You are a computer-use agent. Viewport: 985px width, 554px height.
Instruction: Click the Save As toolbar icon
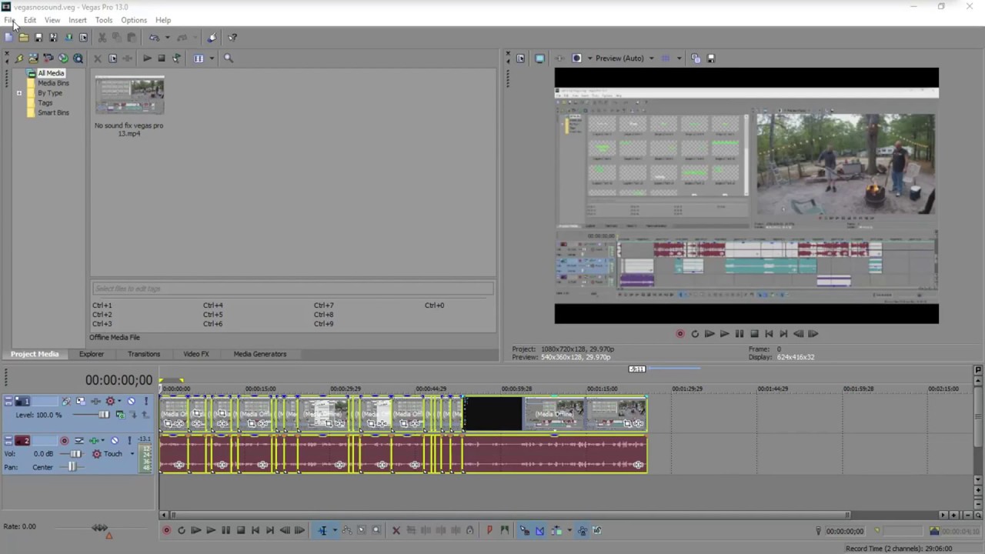point(53,37)
